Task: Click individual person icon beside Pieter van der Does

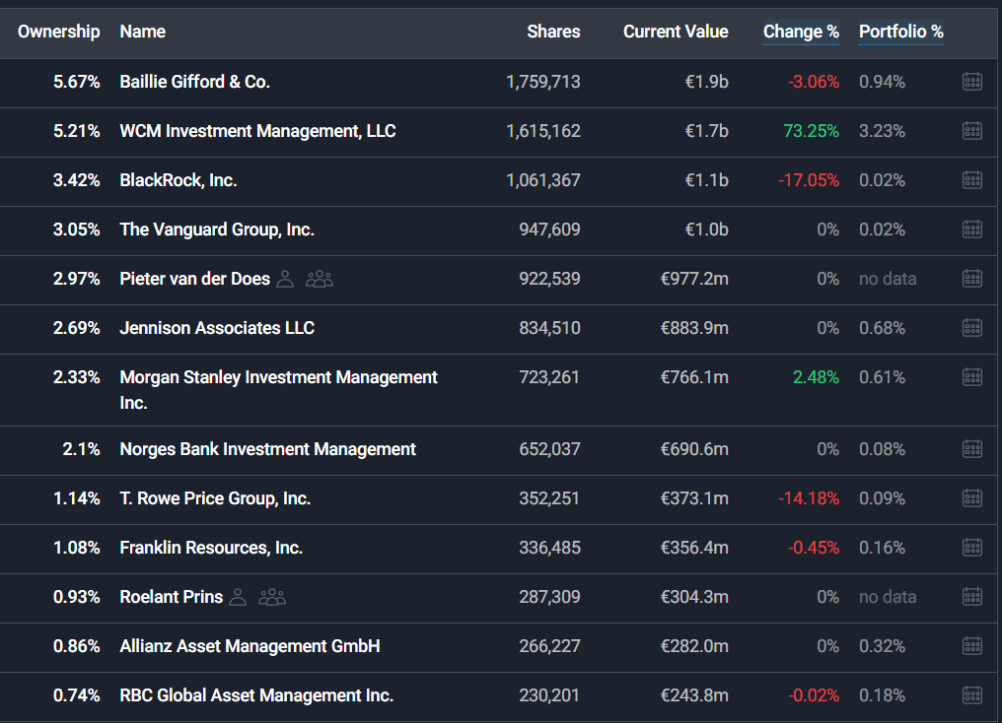Action: pyautogui.click(x=285, y=279)
